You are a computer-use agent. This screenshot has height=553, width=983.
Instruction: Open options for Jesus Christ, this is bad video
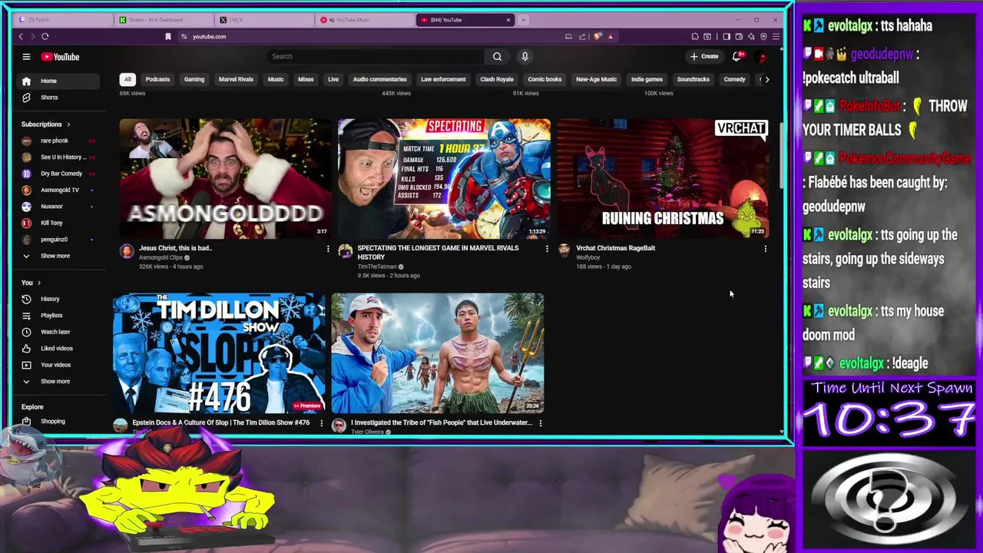coord(328,249)
